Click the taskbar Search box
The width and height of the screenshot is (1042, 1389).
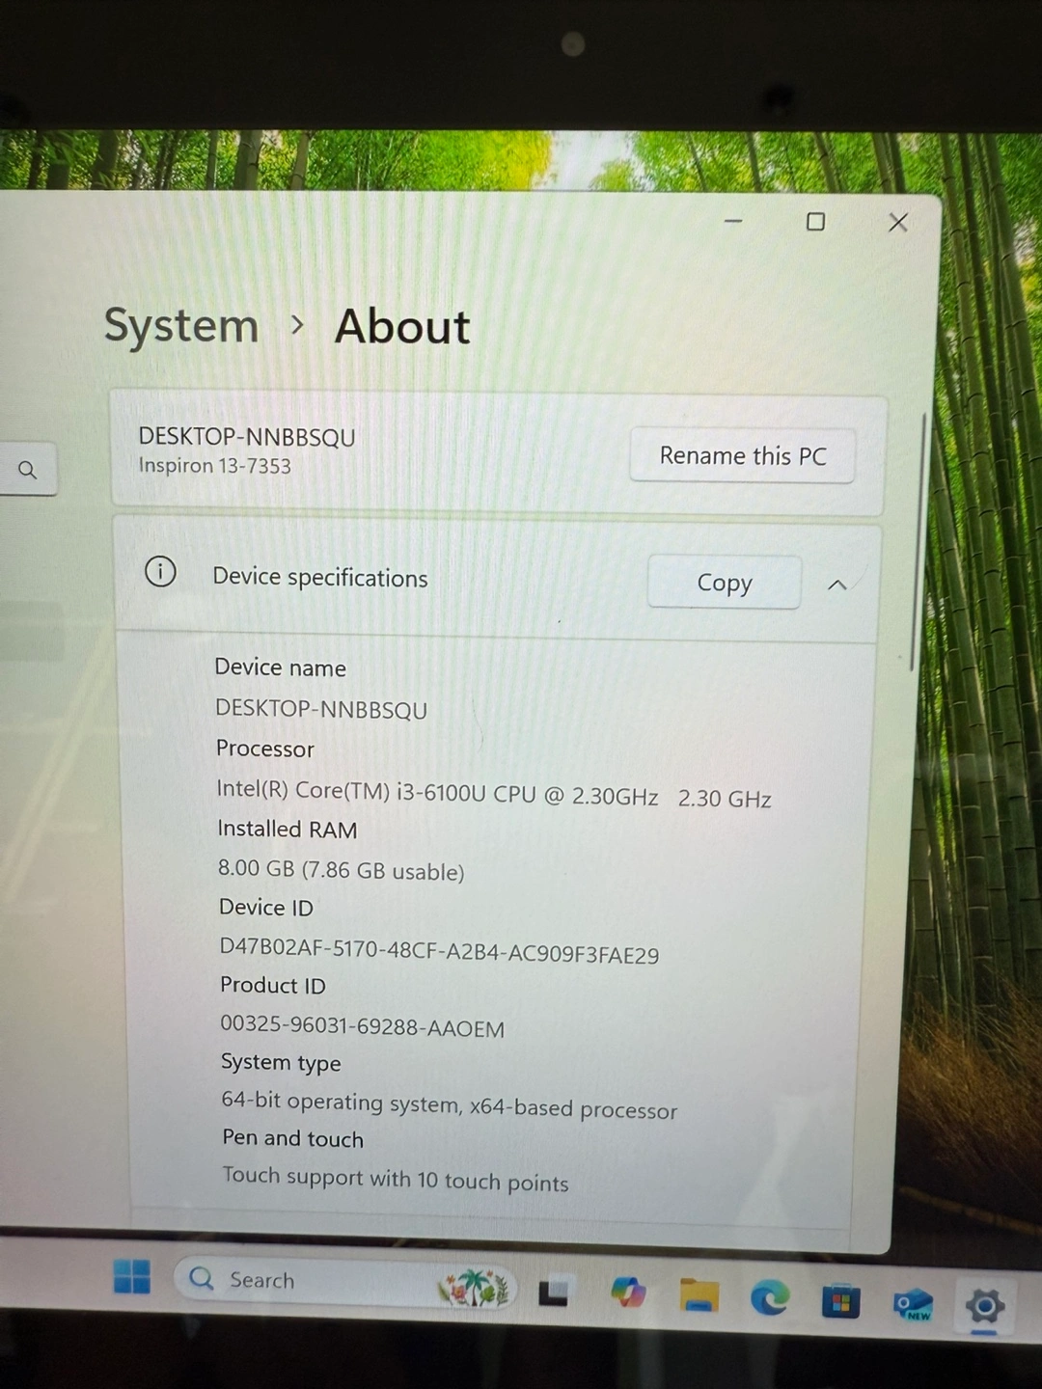tap(347, 1282)
